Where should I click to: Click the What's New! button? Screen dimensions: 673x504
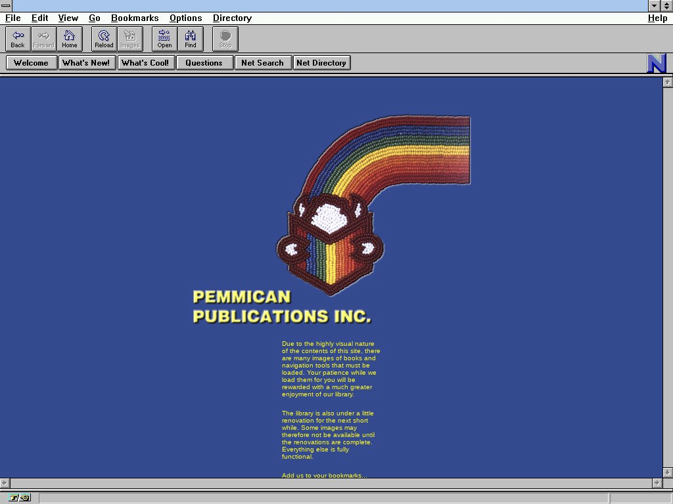click(x=86, y=63)
